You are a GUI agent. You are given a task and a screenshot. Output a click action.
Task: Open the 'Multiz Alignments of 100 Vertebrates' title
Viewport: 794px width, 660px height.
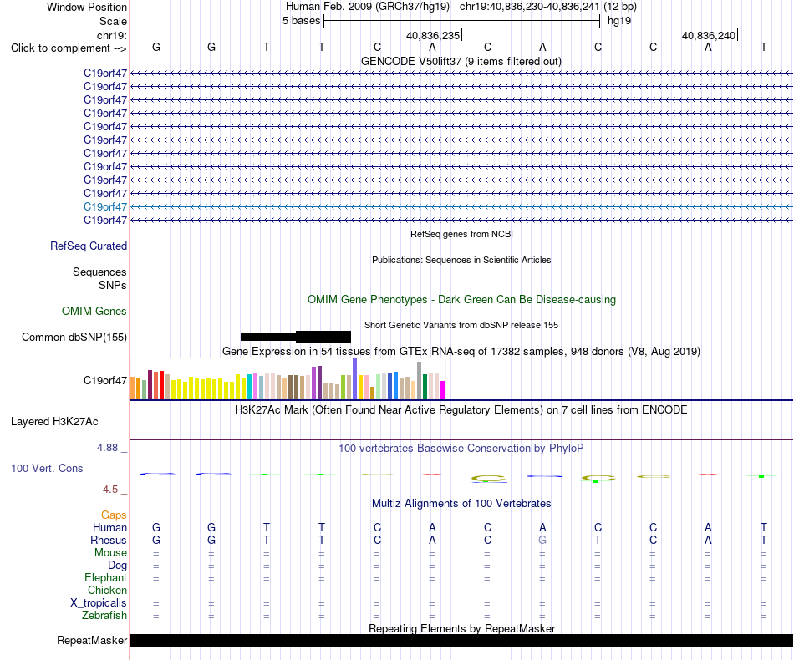click(x=461, y=503)
